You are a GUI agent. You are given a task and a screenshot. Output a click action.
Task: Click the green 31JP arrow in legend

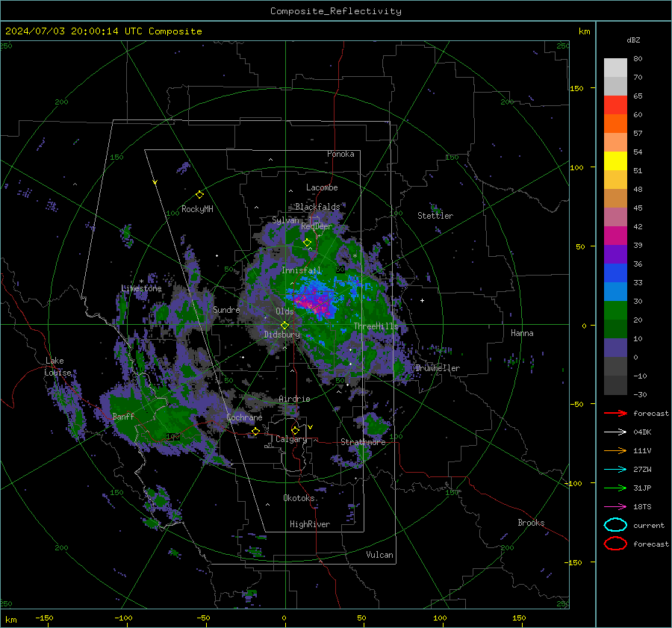(615, 488)
